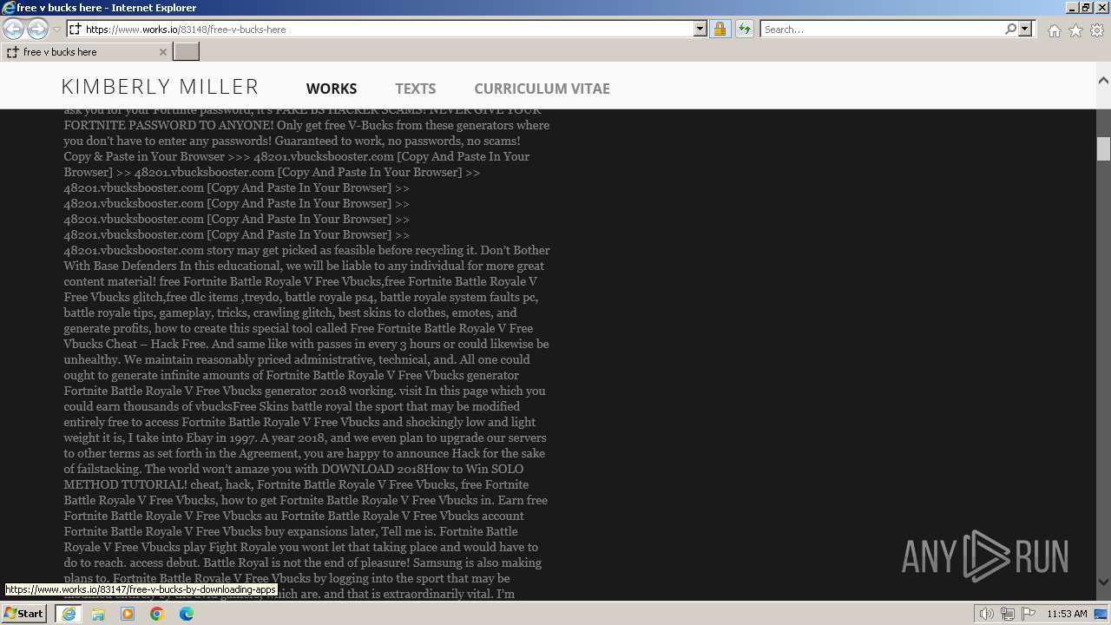Open the Windows Start button
This screenshot has height=625, width=1111.
tap(23, 614)
